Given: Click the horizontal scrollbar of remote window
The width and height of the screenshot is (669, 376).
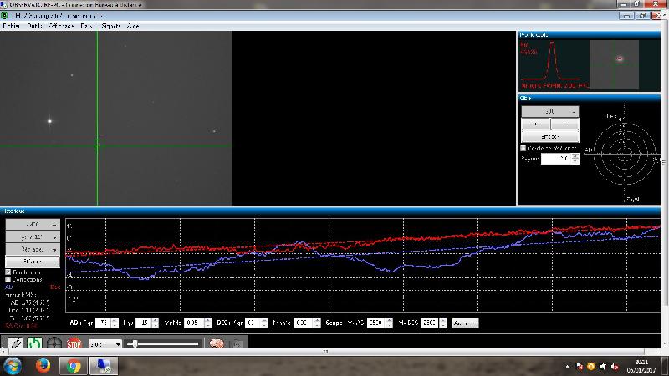Looking at the screenshot, I should pyautogui.click(x=326, y=352).
